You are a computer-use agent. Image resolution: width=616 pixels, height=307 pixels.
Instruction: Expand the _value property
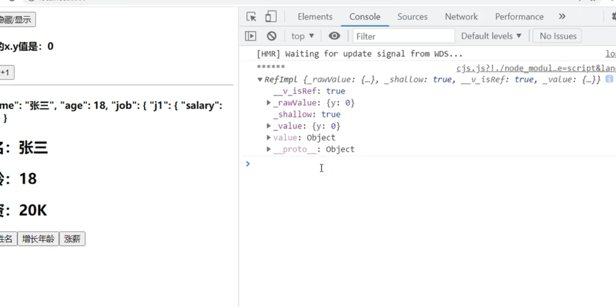click(269, 126)
